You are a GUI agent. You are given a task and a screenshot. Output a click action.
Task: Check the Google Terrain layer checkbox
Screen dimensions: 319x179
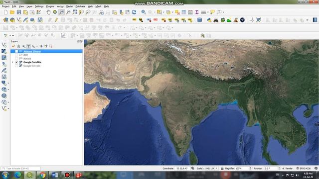tap(16, 66)
